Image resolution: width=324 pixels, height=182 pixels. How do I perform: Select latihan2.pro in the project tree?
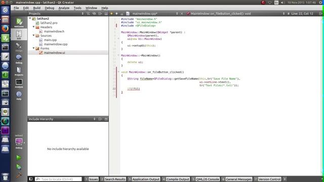pyautogui.click(x=49, y=23)
